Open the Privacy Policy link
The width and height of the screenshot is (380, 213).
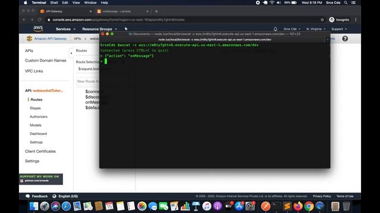click(x=322, y=196)
